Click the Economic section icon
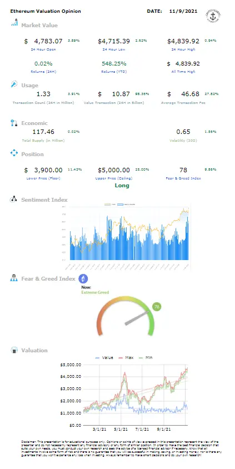The width and height of the screenshot is (235, 469). 14,123
